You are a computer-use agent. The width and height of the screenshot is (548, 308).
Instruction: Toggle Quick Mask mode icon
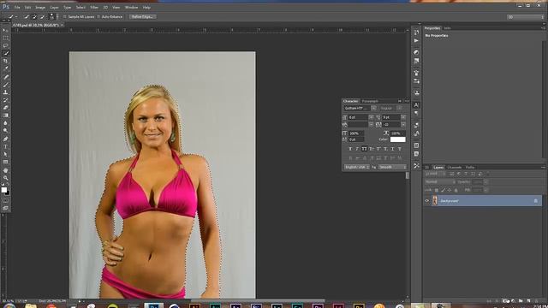(6, 201)
